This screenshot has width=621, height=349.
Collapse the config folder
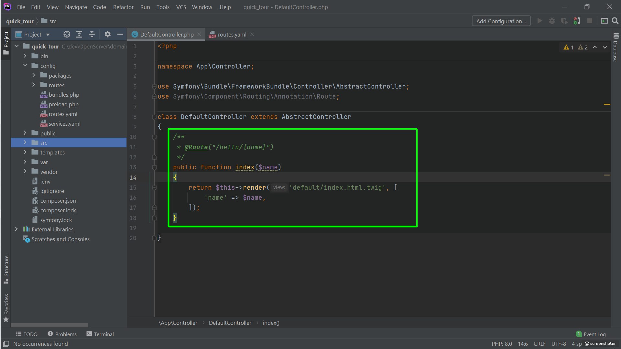(x=25, y=66)
